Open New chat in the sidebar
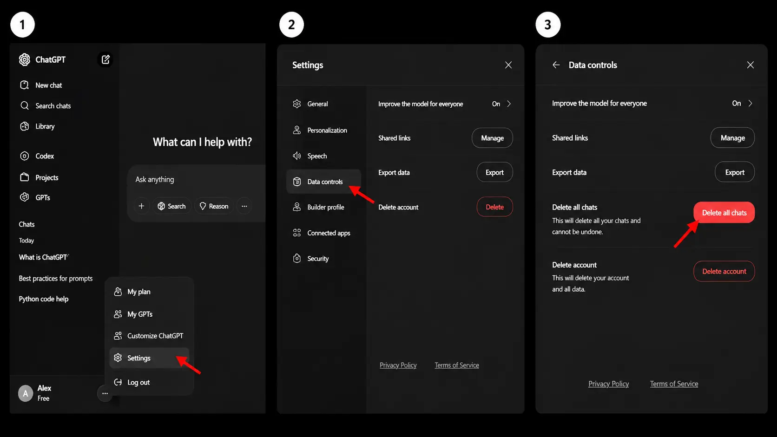 coord(41,85)
